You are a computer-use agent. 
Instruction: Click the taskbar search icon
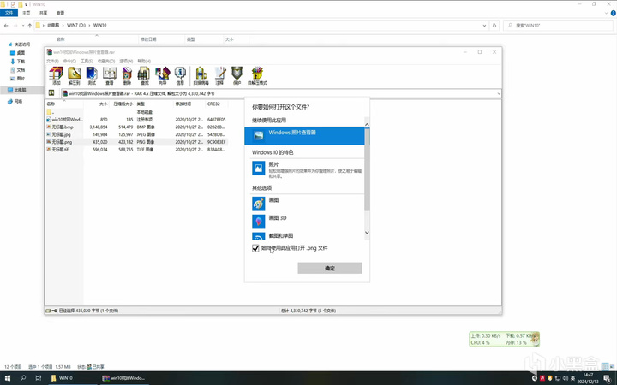pos(23,378)
